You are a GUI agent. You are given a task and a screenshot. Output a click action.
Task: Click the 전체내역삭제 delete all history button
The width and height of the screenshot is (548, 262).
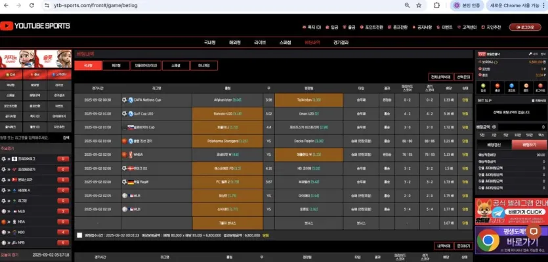[440, 77]
